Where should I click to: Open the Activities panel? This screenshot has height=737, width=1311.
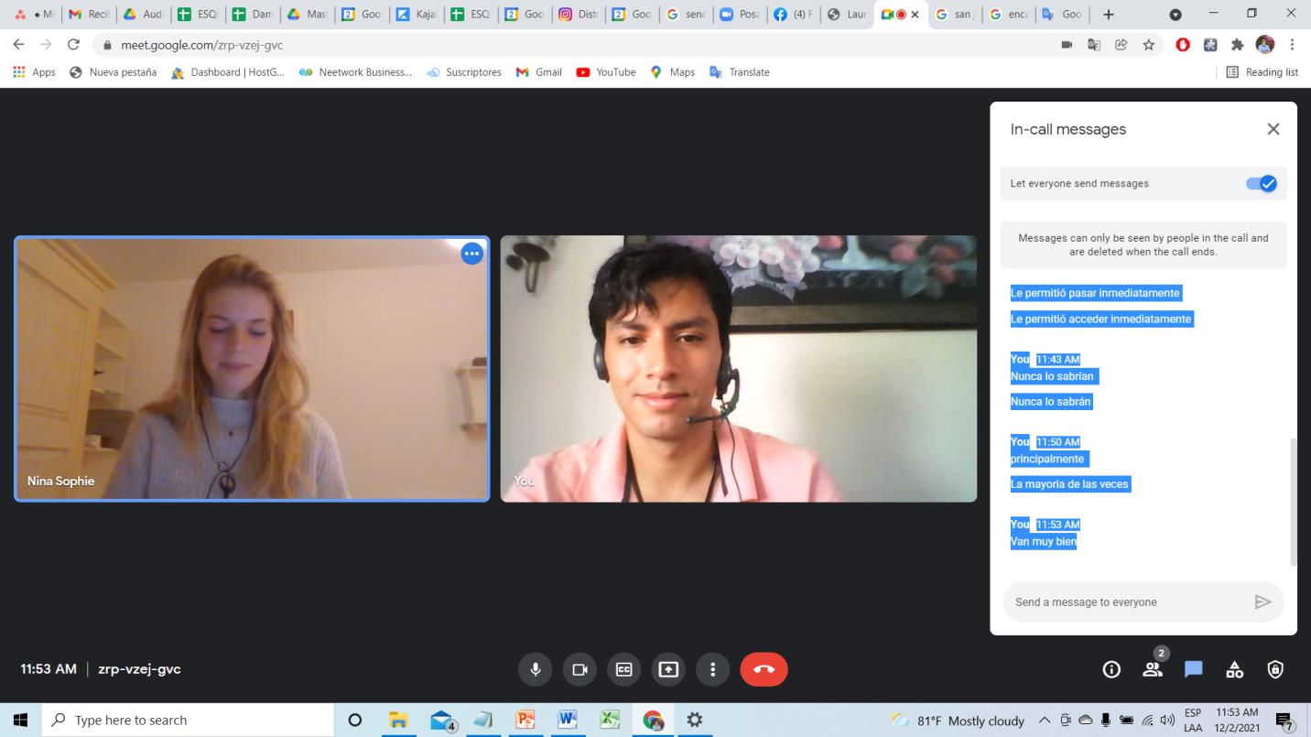coord(1234,669)
